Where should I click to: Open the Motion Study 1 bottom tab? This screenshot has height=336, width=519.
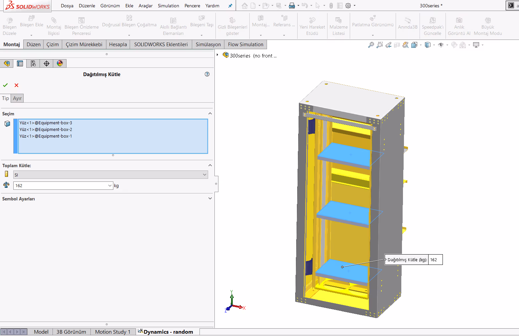point(113,332)
